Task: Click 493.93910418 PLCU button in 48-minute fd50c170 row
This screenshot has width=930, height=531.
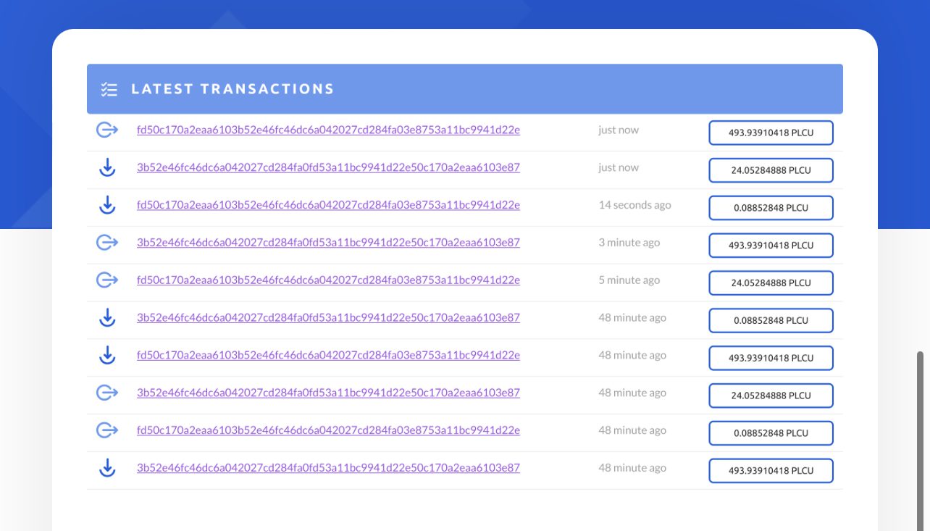Action: (x=771, y=358)
